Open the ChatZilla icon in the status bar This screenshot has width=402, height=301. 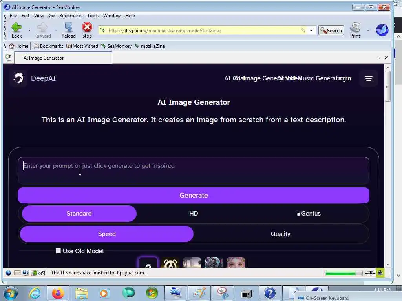42,273
